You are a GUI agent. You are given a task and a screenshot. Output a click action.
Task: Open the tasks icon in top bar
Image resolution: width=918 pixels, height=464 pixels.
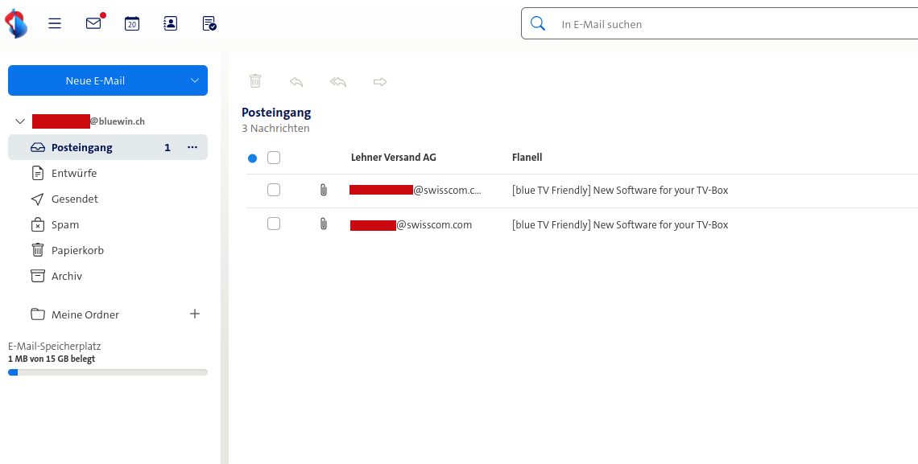point(209,23)
